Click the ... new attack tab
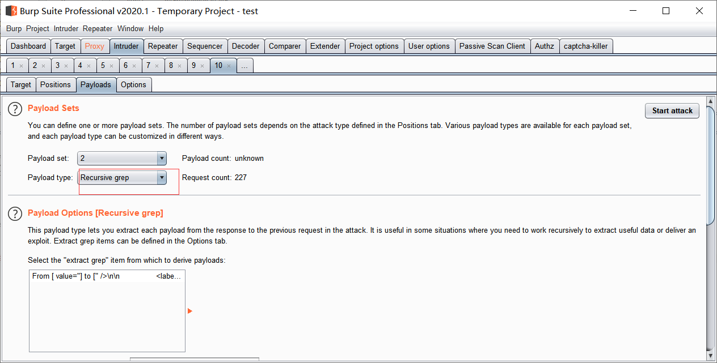Image resolution: width=717 pixels, height=363 pixels. 244,66
